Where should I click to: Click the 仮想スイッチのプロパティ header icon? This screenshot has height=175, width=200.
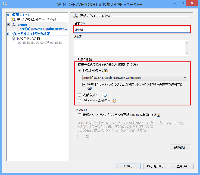pyautogui.click(x=76, y=16)
